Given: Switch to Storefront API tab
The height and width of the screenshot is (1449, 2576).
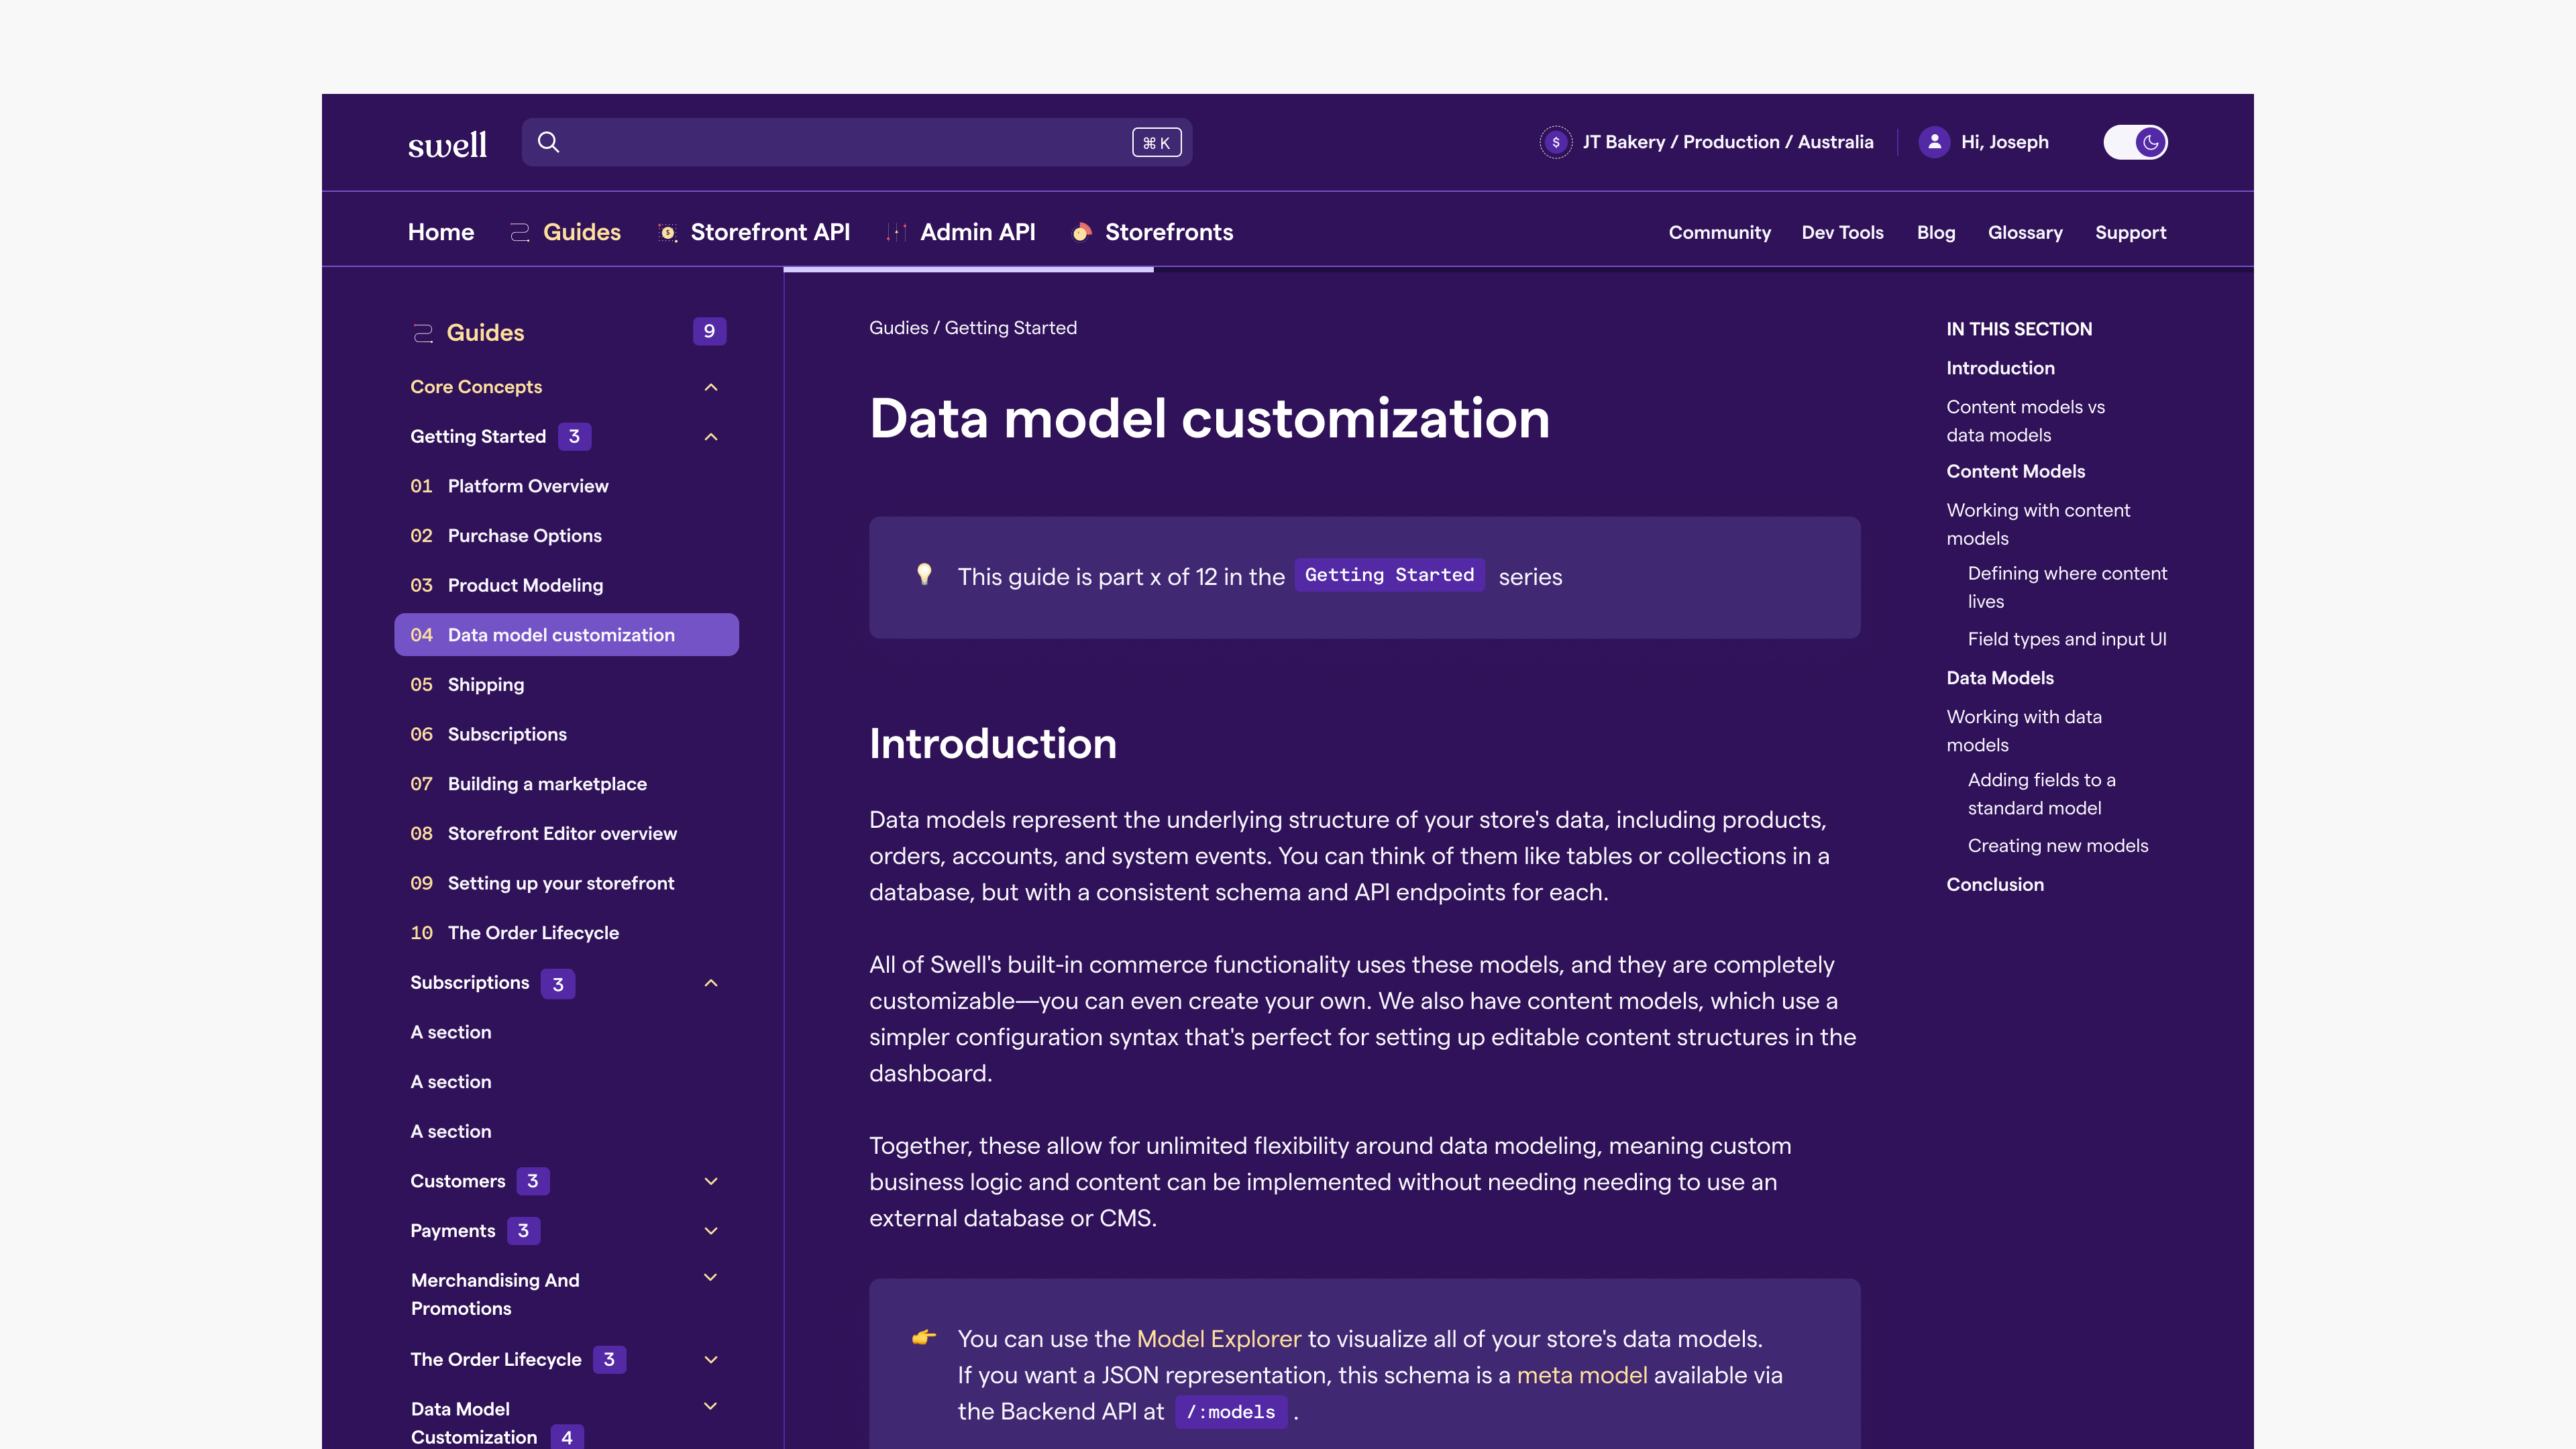Looking at the screenshot, I should 770,232.
